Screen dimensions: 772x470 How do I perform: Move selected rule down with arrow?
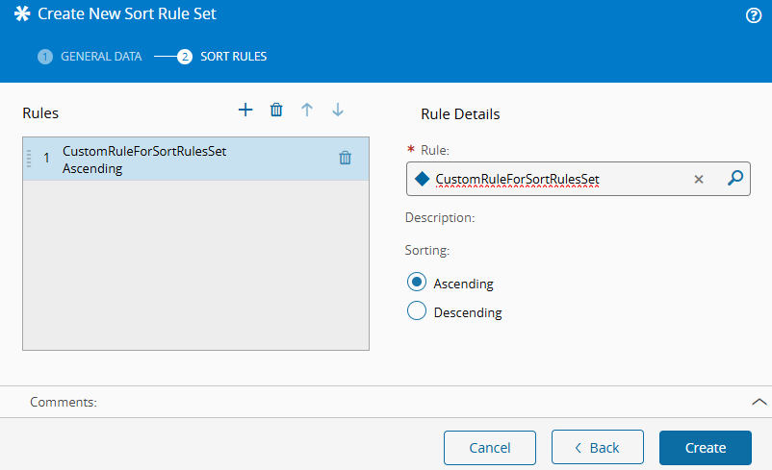point(338,111)
